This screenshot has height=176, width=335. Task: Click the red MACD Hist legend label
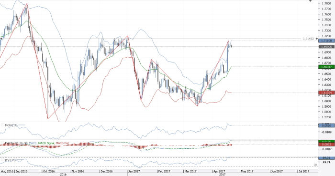[x=62, y=143]
